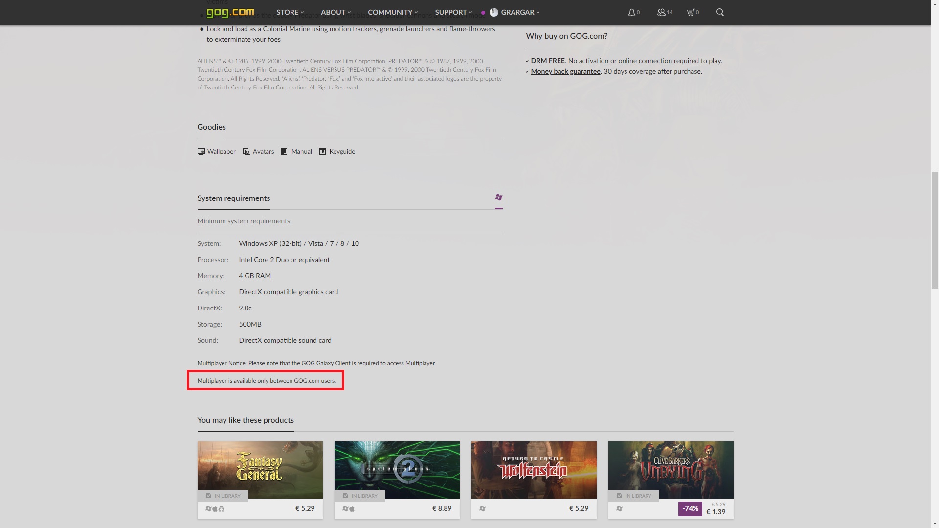Click In Library check on Fantasy General
The width and height of the screenshot is (939, 528).
tap(208, 496)
